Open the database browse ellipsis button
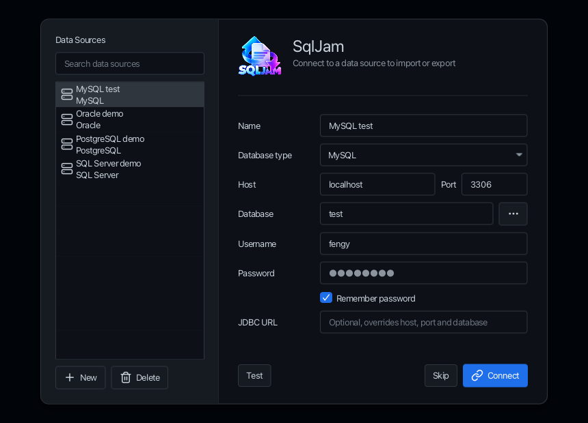 513,214
